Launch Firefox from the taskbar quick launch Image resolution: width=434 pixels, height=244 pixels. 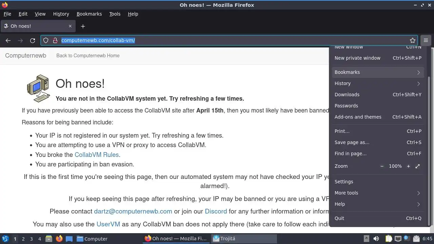(x=59, y=239)
